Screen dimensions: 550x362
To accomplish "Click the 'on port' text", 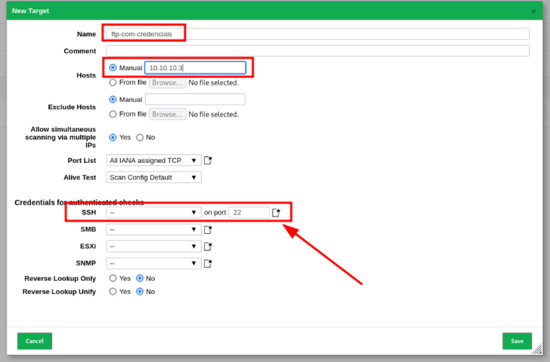I will pyautogui.click(x=215, y=213).
